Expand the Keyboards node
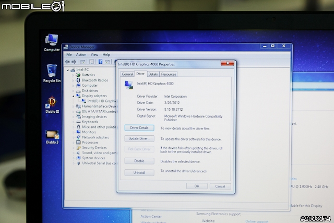The image size is (334, 223). coord(73,122)
